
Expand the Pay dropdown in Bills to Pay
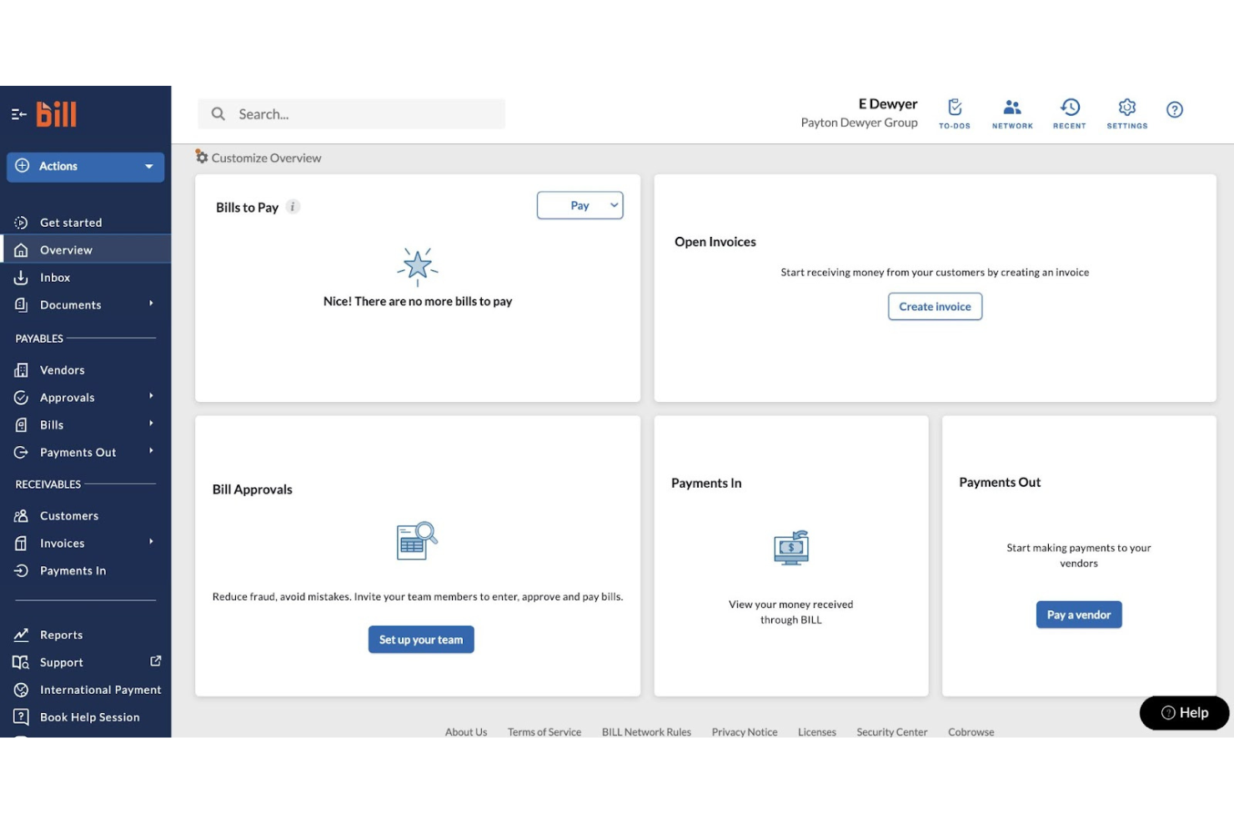[579, 204]
